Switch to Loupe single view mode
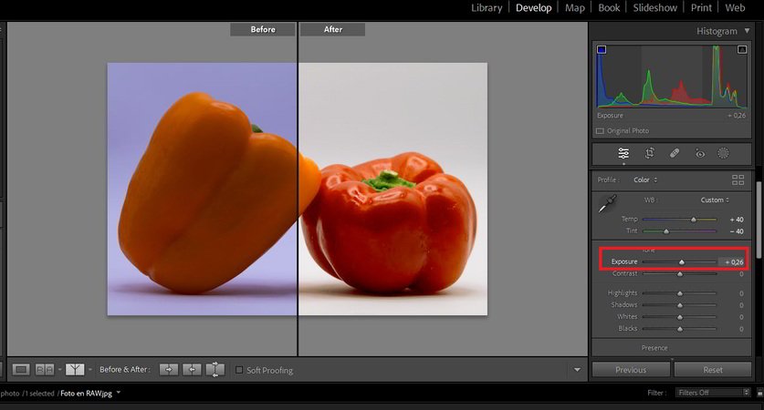The image size is (764, 410). 21,370
